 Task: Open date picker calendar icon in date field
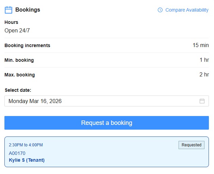[x=202, y=101]
